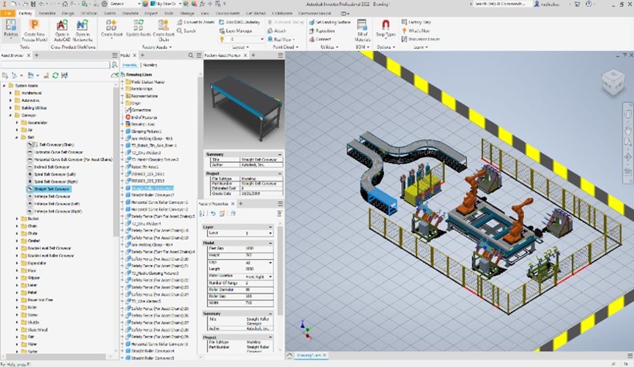This screenshot has height=367, width=634.
Task: Collapse the System Assets tree node
Action: pyautogui.click(x=5, y=85)
